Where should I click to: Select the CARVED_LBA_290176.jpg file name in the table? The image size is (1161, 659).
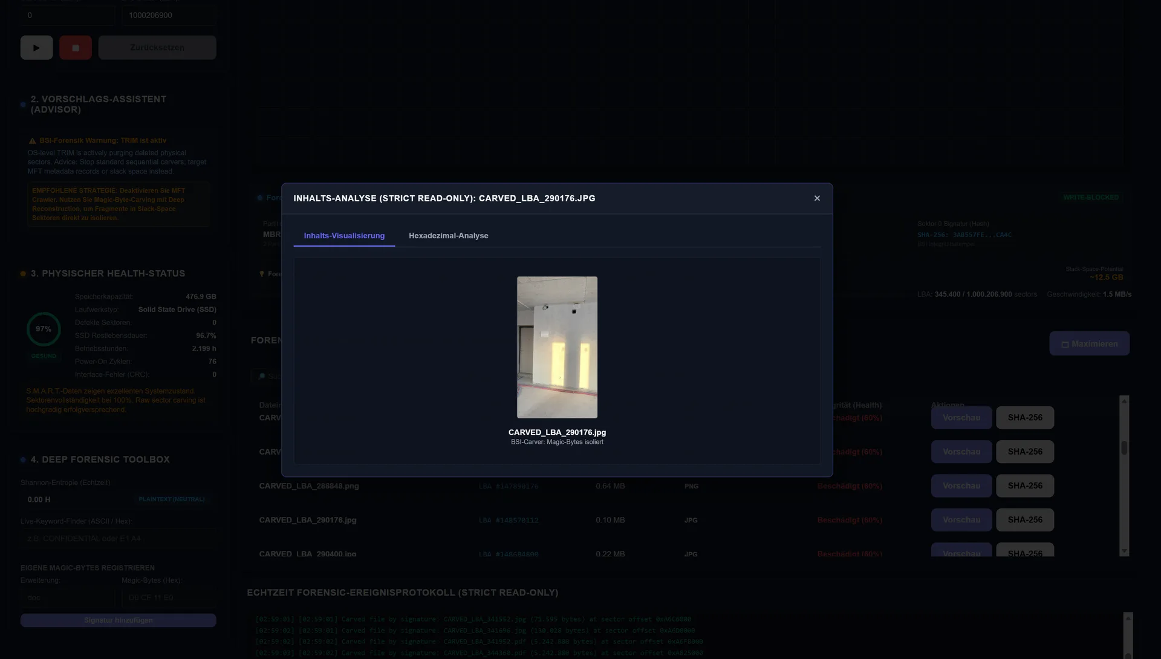[308, 520]
